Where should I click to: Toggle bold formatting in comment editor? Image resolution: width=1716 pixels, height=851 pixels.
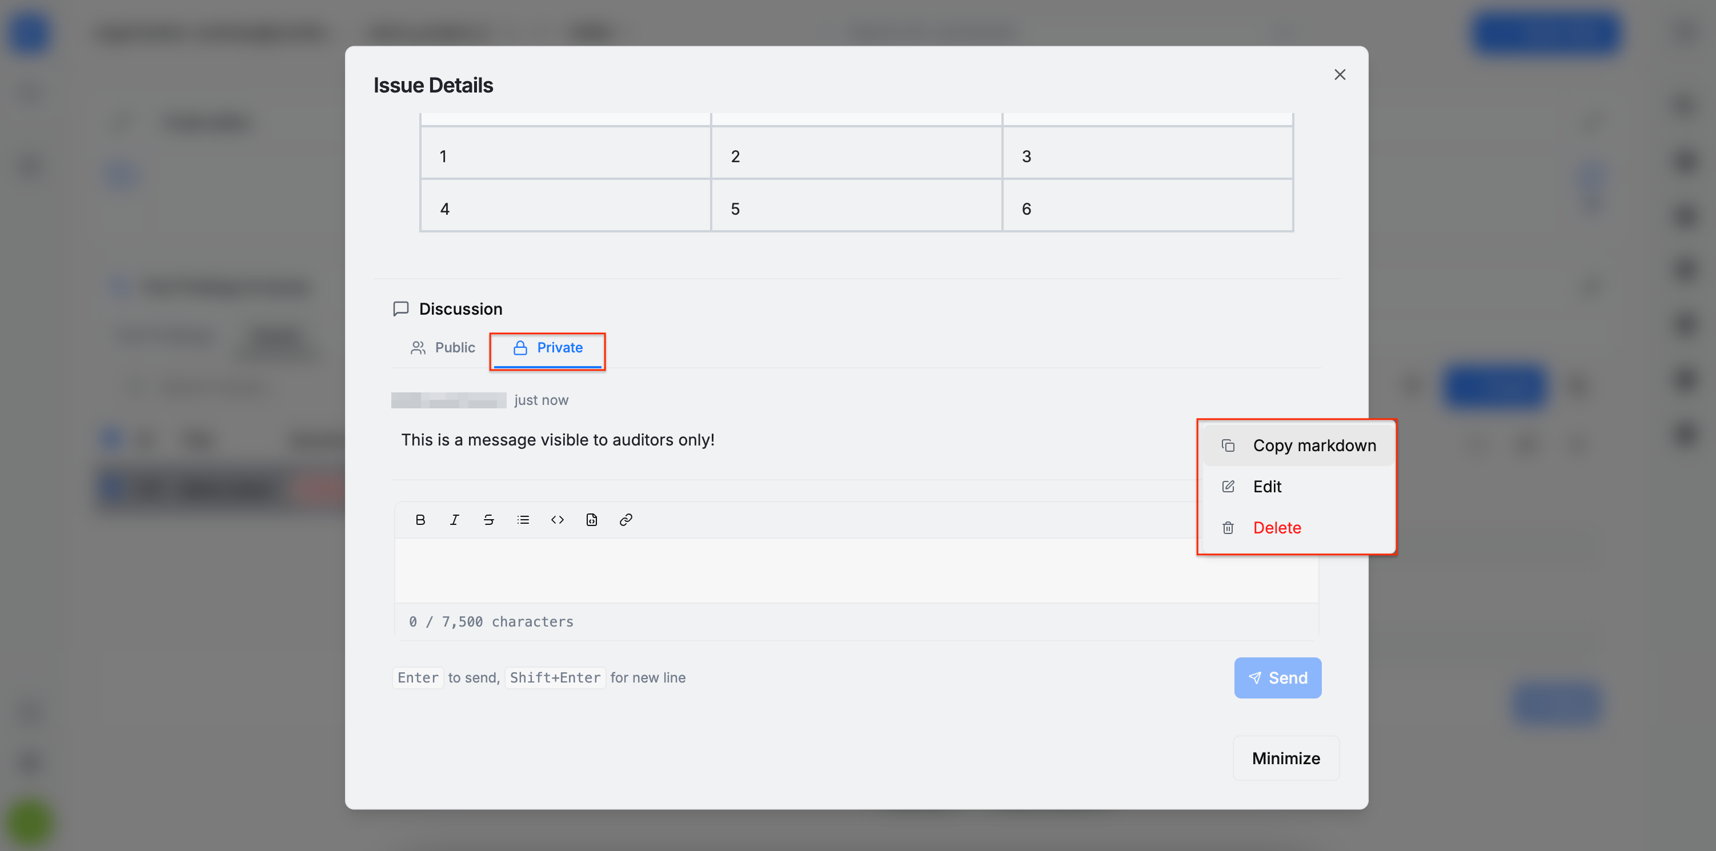(420, 519)
